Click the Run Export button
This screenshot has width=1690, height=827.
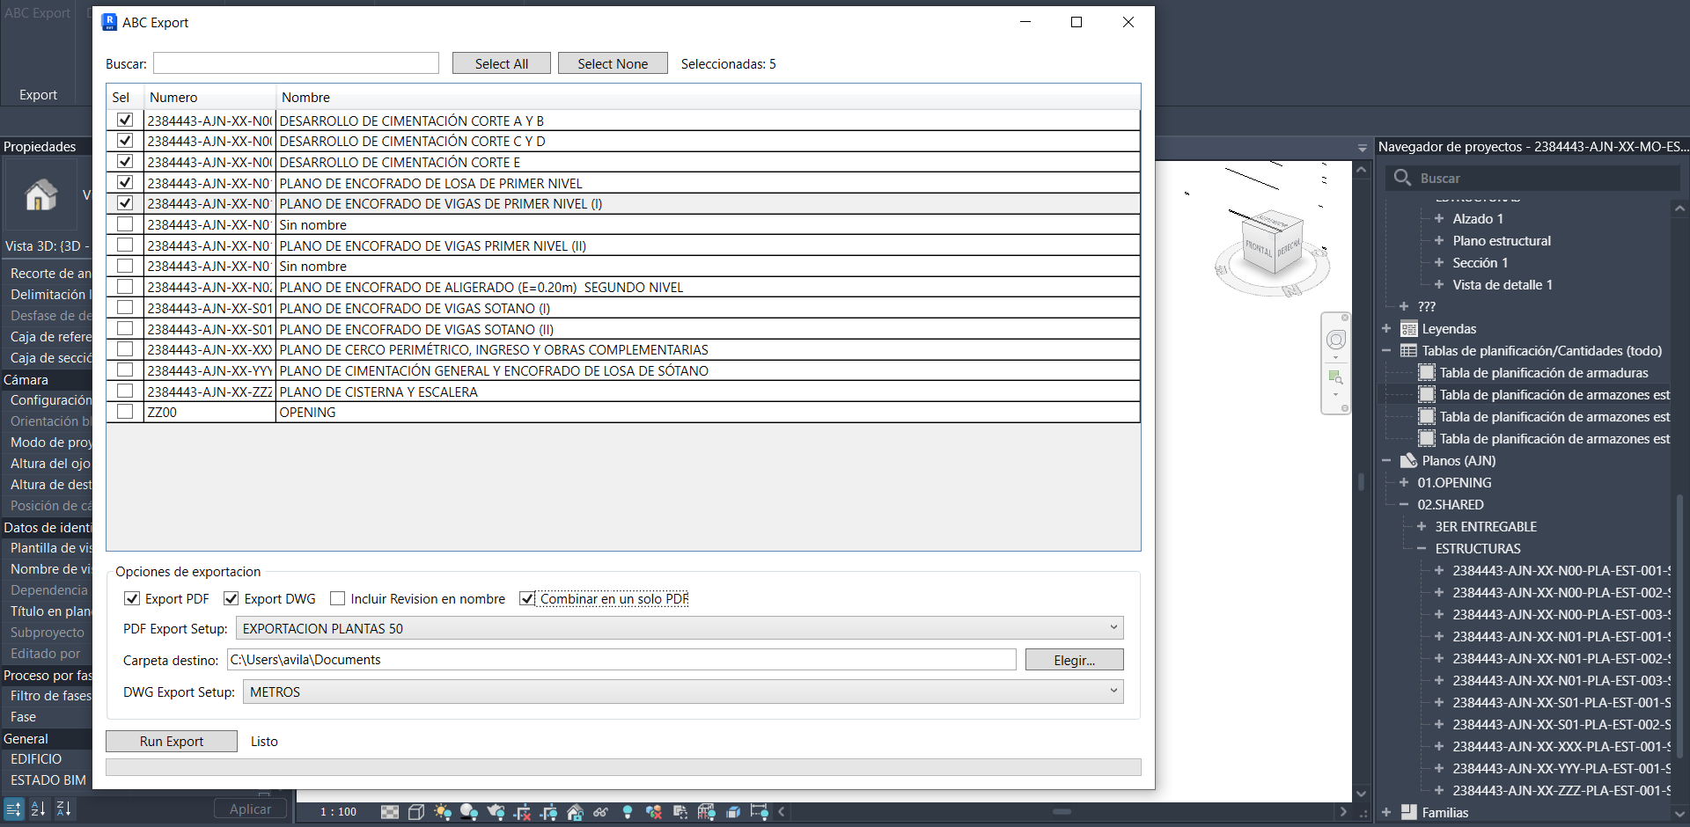point(171,741)
